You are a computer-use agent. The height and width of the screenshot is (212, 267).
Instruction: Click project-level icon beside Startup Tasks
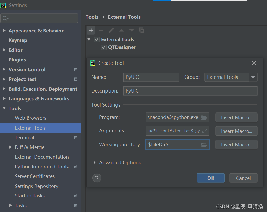[76, 196]
